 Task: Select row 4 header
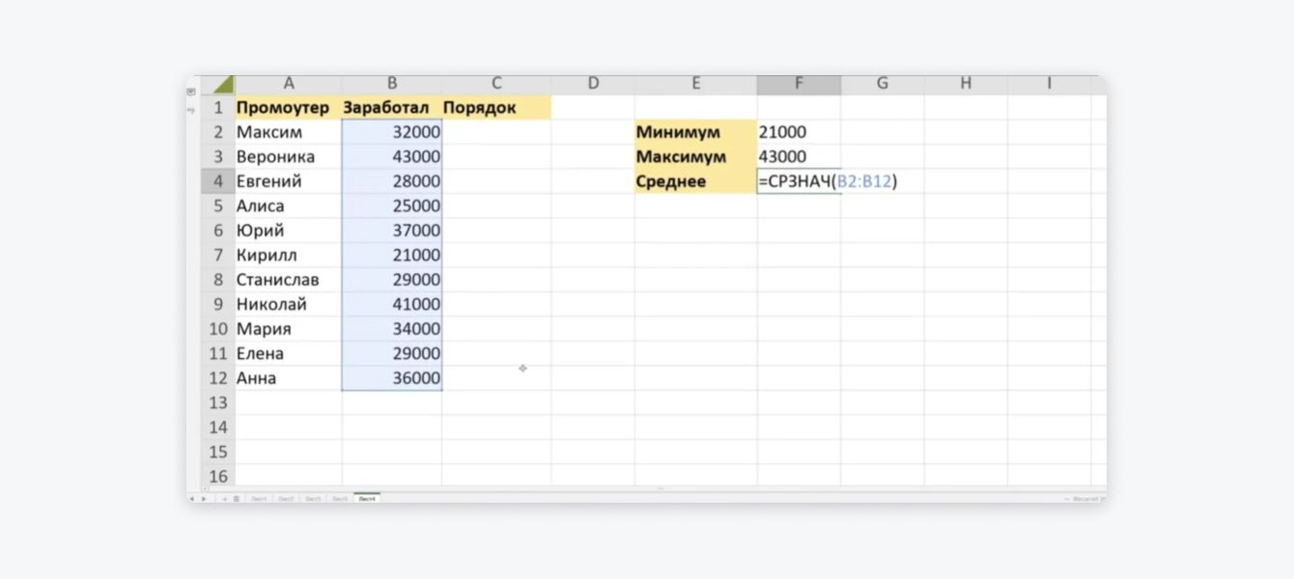[x=218, y=181]
